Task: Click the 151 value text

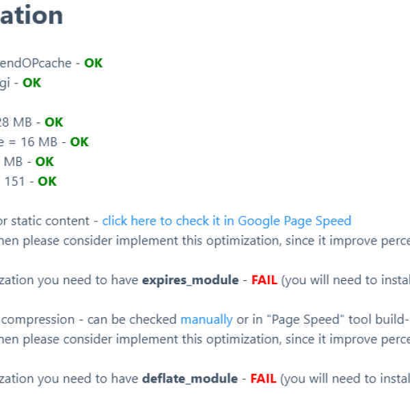Action: click(x=16, y=181)
